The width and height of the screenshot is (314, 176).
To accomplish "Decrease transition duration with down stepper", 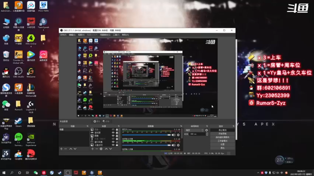I will tap(207, 135).
